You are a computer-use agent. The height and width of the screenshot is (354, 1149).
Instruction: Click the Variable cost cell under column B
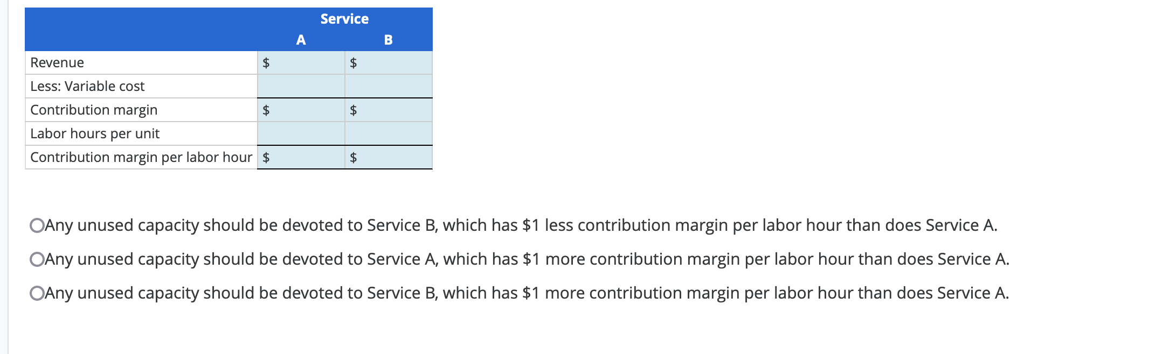(388, 86)
